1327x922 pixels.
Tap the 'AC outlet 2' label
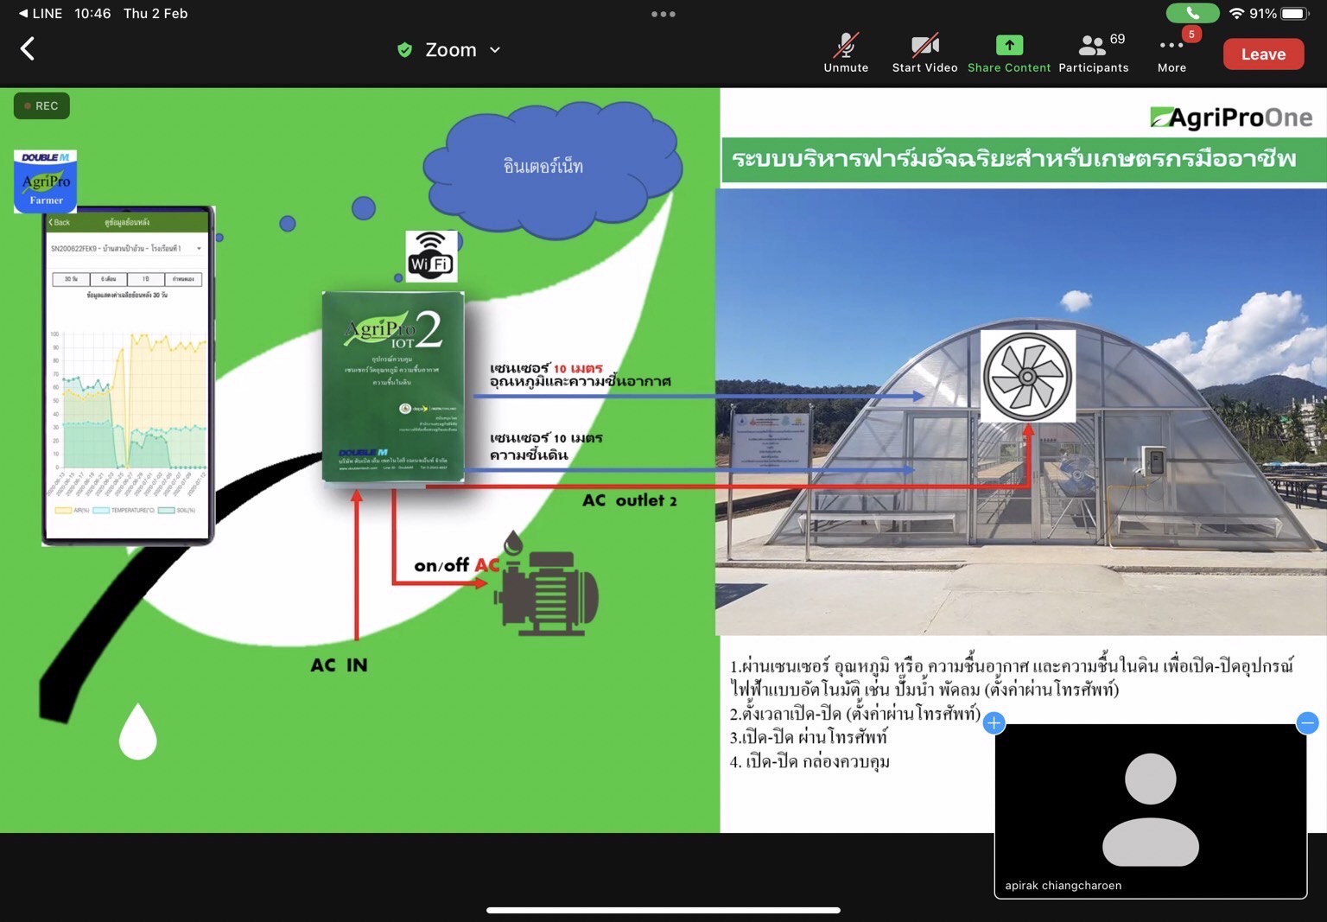pos(630,500)
